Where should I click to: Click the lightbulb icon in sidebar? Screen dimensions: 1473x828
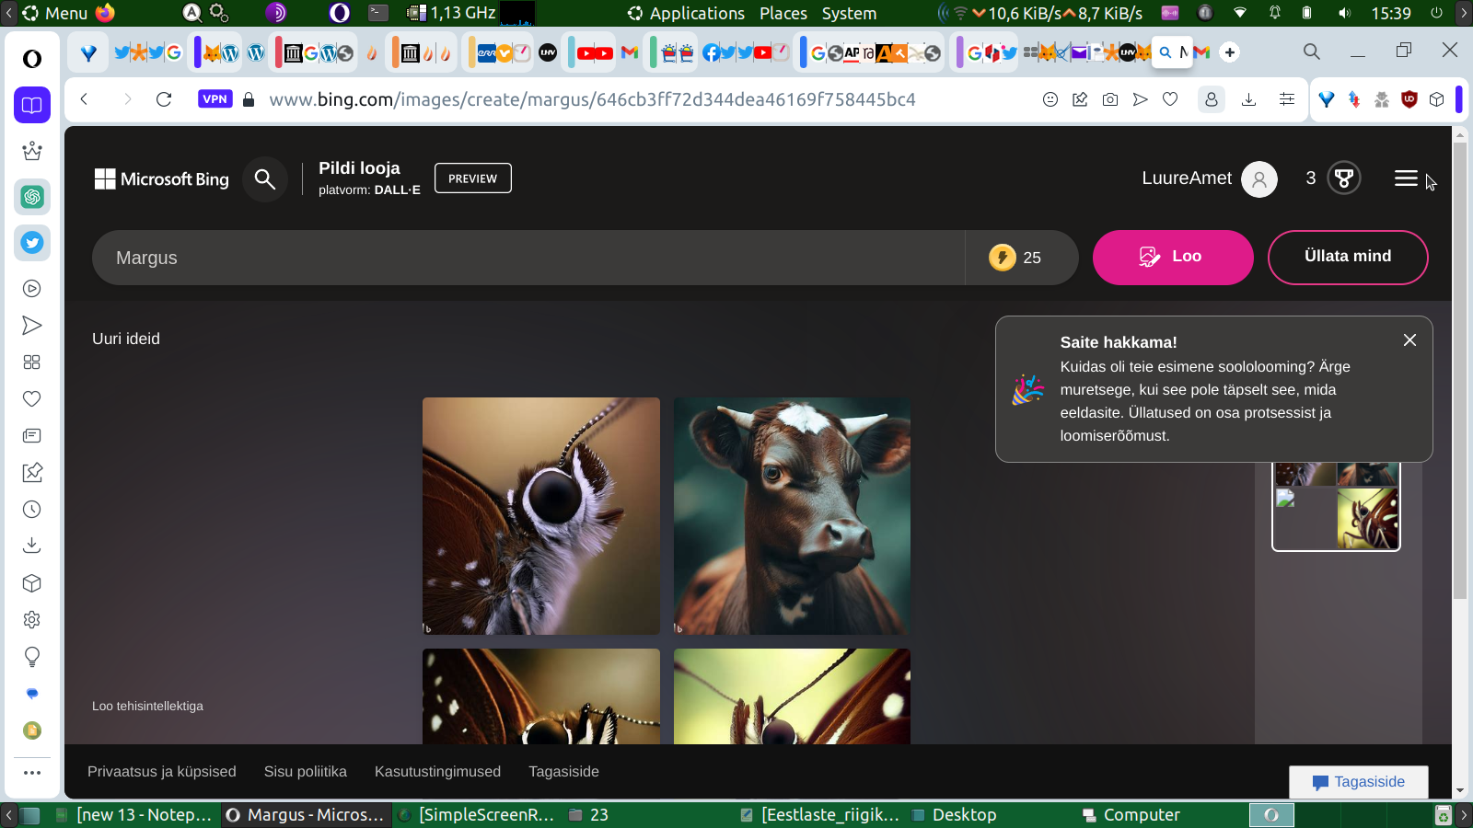[32, 657]
